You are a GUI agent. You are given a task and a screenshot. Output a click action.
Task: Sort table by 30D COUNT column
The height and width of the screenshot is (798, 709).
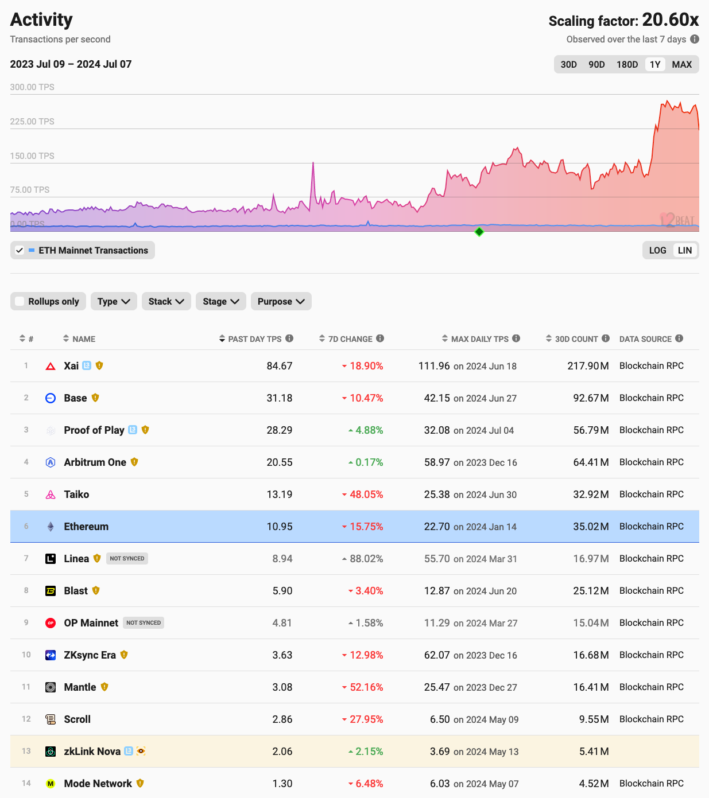[572, 338]
